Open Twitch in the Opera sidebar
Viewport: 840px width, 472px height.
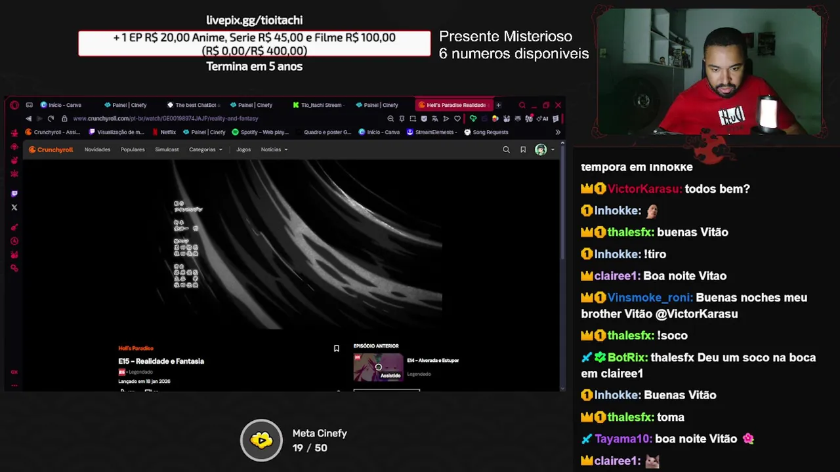[x=14, y=193]
